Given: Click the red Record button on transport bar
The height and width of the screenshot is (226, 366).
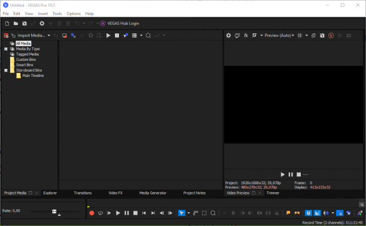Looking at the screenshot, I should [91, 213].
